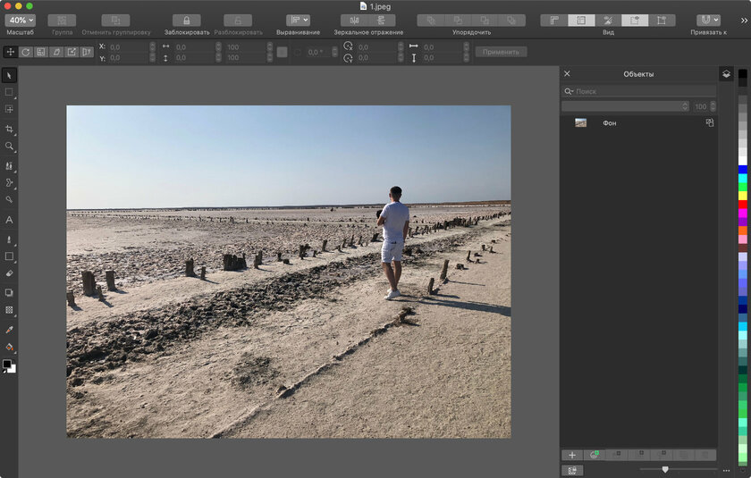
Task: Choose Perspective mode in the property bar
Action: point(86,52)
